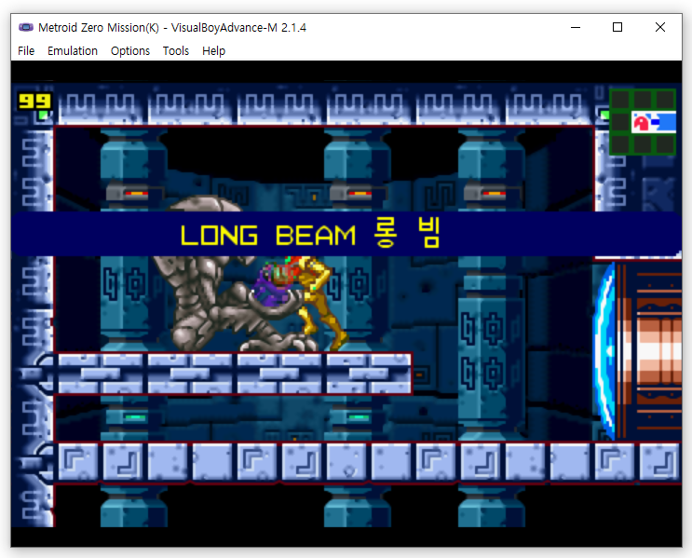This screenshot has width=692, height=558.
Task: Open the Emulation menu
Action: point(73,51)
